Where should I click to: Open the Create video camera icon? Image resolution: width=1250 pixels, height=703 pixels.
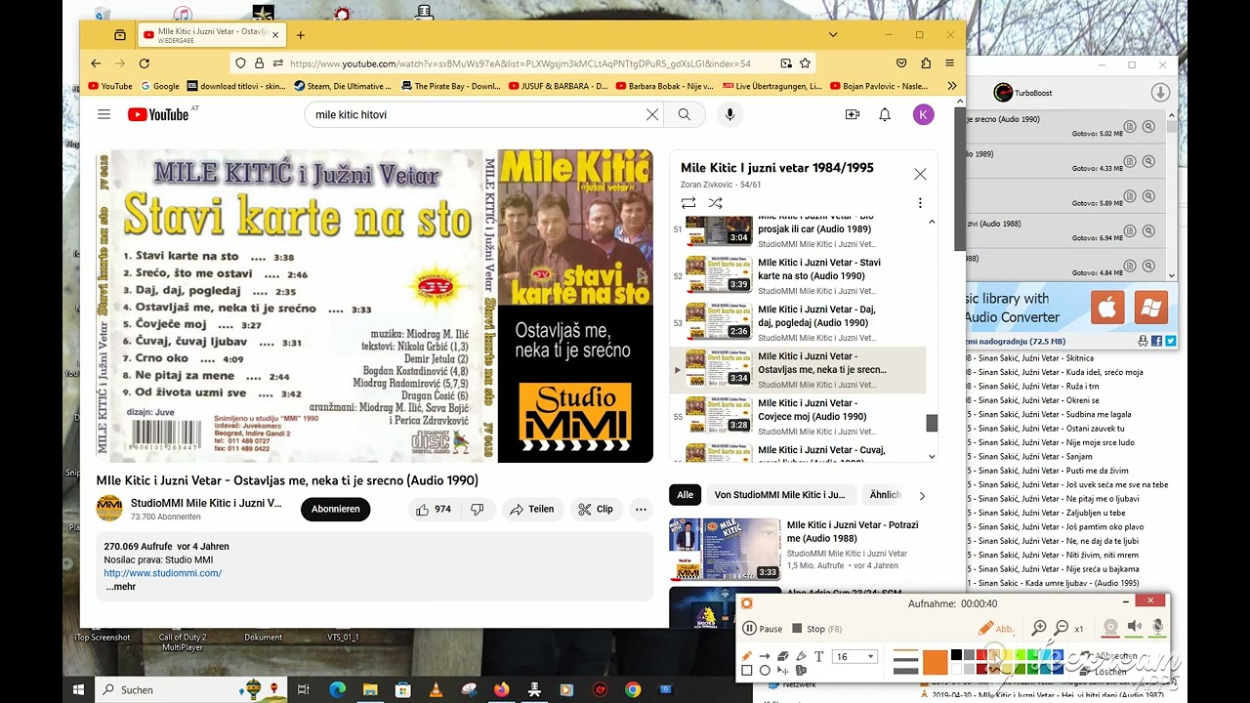click(x=853, y=114)
